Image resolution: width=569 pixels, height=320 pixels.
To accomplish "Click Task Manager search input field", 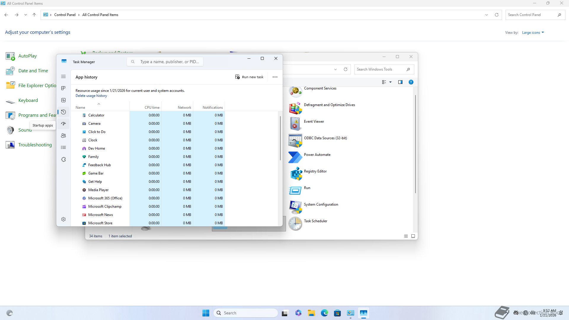I will (170, 62).
